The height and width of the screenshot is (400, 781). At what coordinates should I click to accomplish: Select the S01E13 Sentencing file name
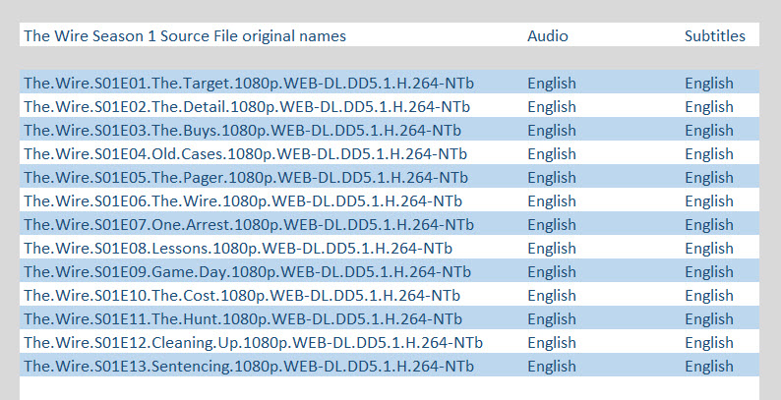249,367
